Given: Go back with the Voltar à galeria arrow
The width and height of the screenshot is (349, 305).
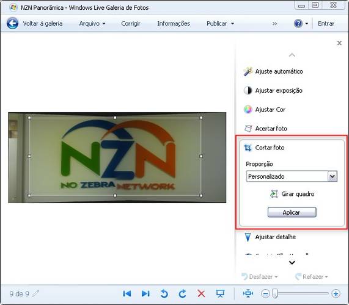Looking at the screenshot, I should [12, 23].
